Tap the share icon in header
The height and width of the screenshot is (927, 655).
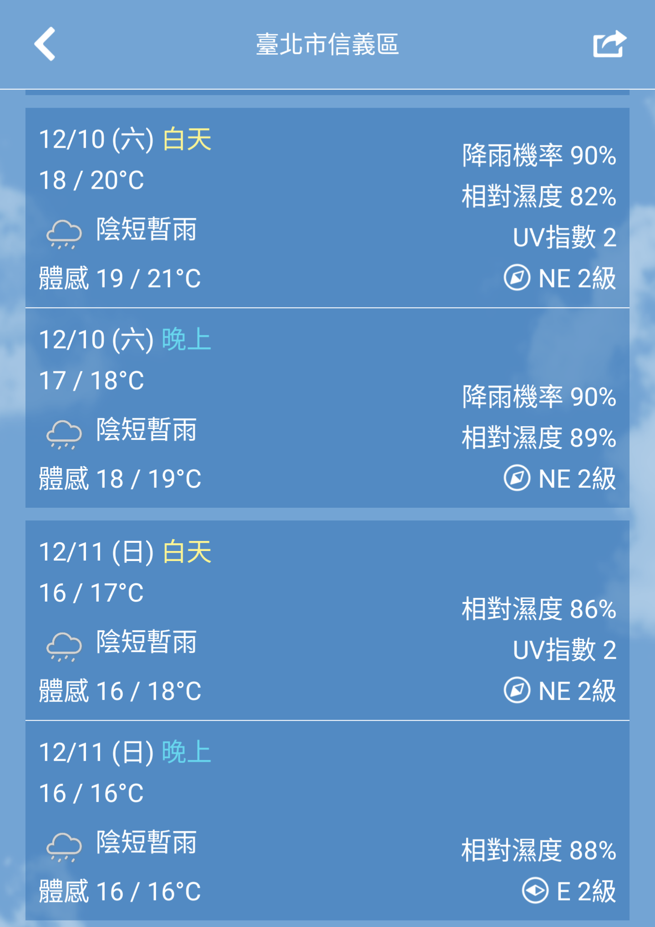[609, 44]
